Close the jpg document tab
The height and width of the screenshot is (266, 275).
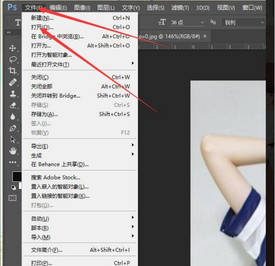(x=205, y=36)
